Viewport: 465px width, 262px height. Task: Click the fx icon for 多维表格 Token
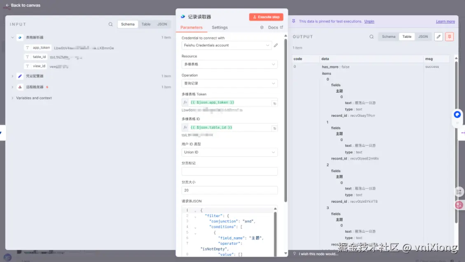185,102
